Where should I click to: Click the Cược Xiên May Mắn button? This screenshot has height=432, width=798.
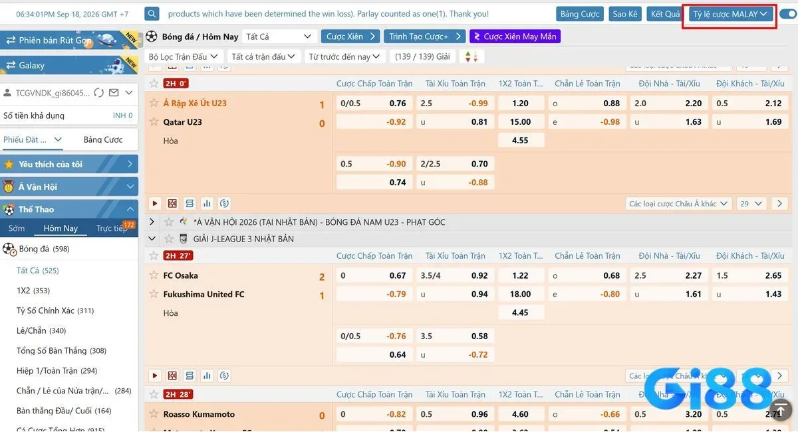515,36
